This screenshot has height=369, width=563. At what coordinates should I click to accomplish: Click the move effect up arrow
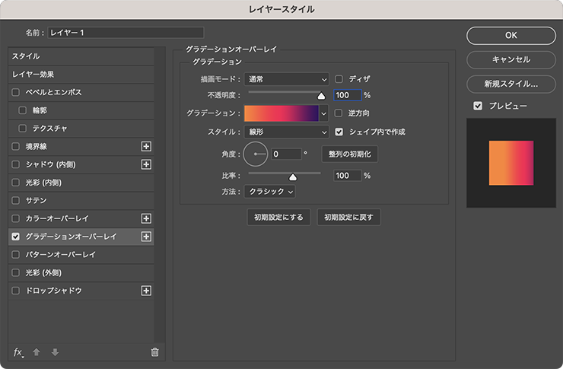click(37, 352)
